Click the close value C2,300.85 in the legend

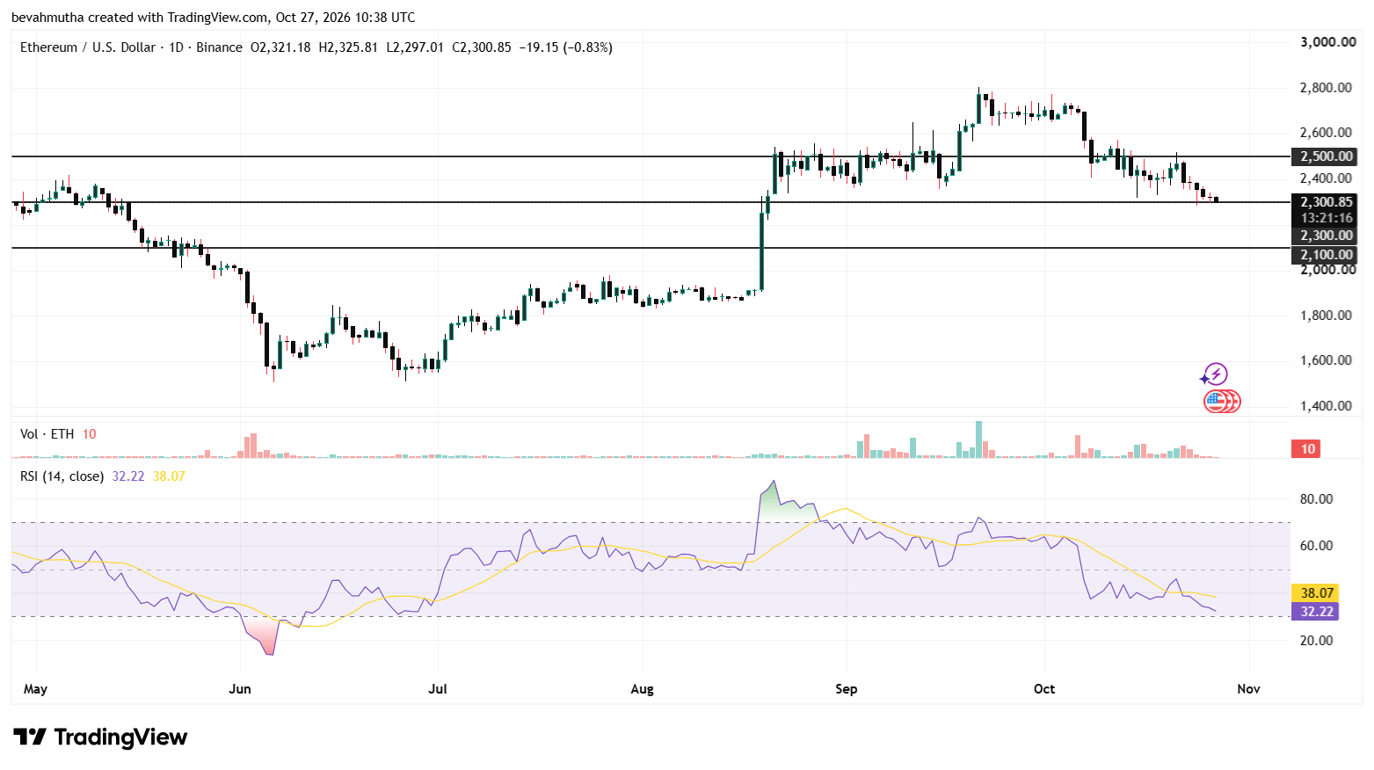pyautogui.click(x=482, y=47)
